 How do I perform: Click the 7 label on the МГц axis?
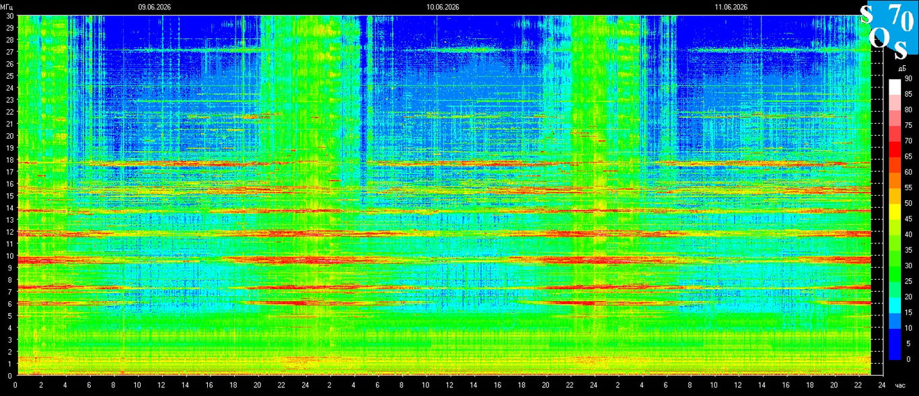pos(11,292)
